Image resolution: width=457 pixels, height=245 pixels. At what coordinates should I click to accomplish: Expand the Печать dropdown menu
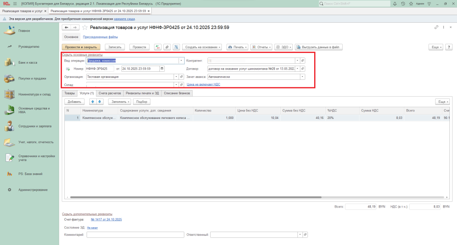[x=237, y=47]
